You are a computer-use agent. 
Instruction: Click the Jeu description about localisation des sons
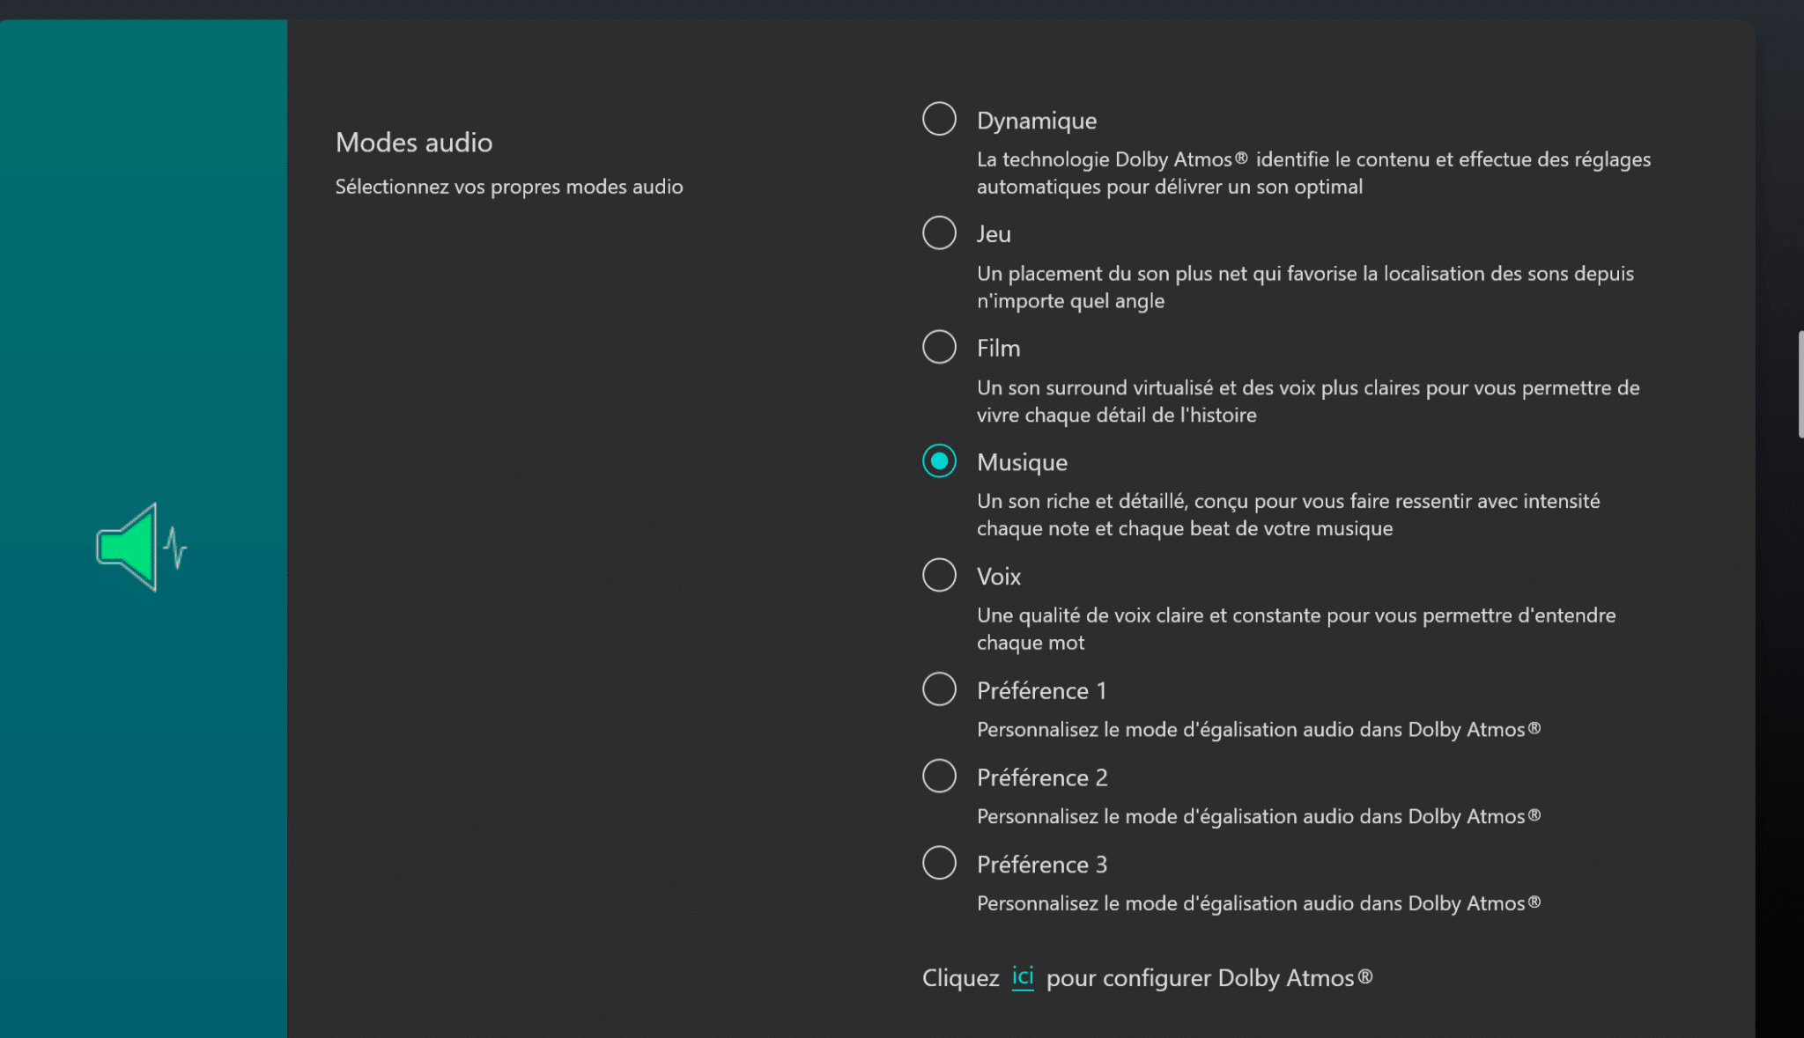(1305, 287)
